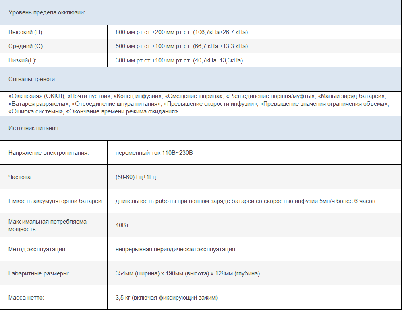The height and width of the screenshot is (310, 402).
Task: Select the 'Метод эксплуатации' label cell
Action: coord(37,249)
